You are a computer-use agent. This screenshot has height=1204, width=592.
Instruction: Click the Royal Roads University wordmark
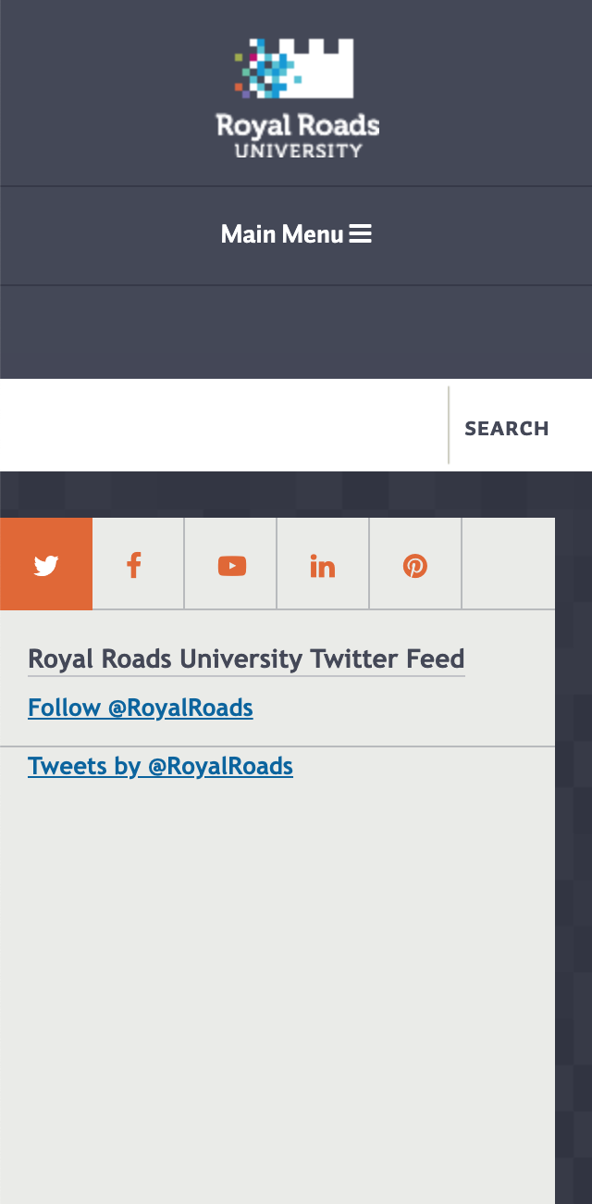(297, 135)
